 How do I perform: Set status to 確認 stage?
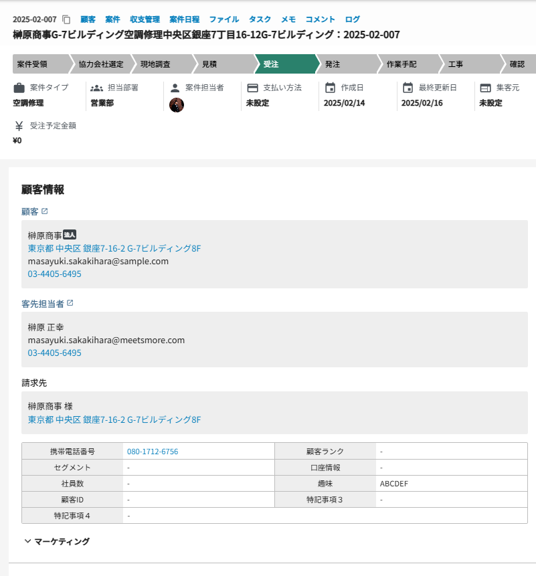click(x=519, y=64)
